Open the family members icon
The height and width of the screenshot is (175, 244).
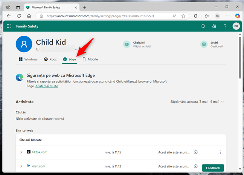[214, 26]
